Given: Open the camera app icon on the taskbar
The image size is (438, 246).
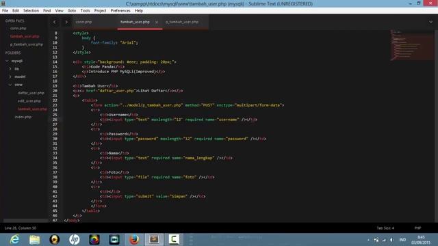Looking at the screenshot, I should coord(114,240).
